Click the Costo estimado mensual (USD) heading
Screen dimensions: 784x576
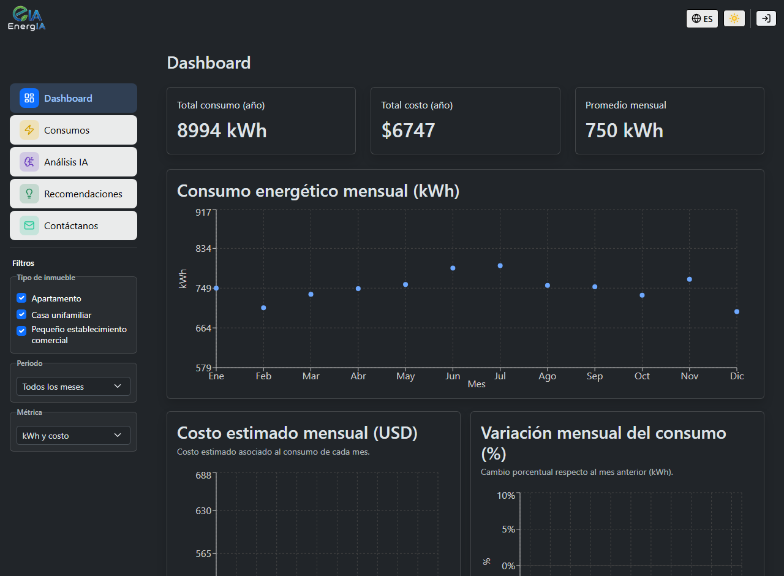pyautogui.click(x=297, y=433)
